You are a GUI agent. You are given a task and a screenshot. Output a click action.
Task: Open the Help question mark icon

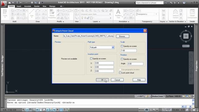(x=184, y=3)
